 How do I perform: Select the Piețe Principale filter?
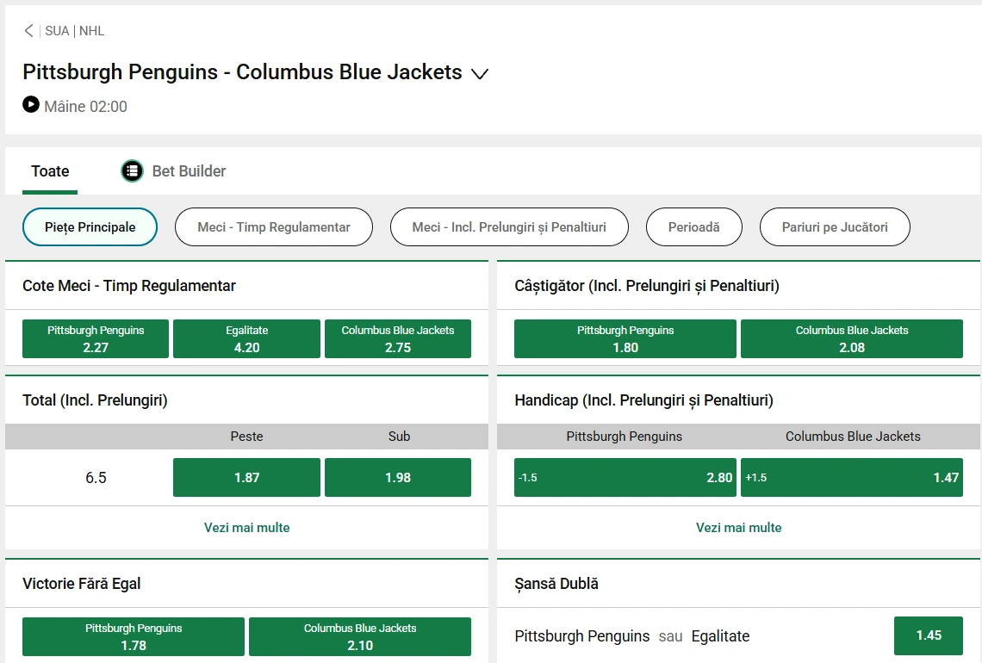tap(90, 227)
